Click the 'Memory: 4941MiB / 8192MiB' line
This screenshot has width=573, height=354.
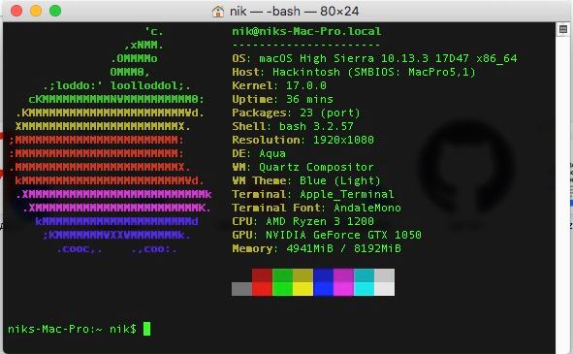[x=316, y=248]
